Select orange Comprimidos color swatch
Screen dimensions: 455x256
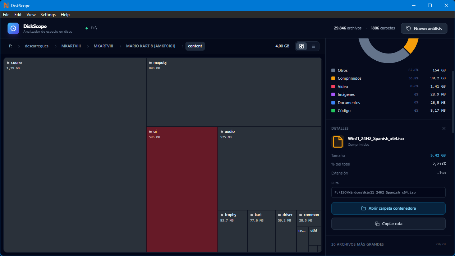[333, 78]
